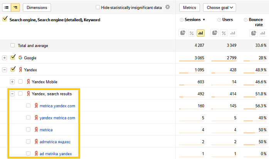
Task: Open the metrica.yandex.com keyword link
Action: point(57,106)
